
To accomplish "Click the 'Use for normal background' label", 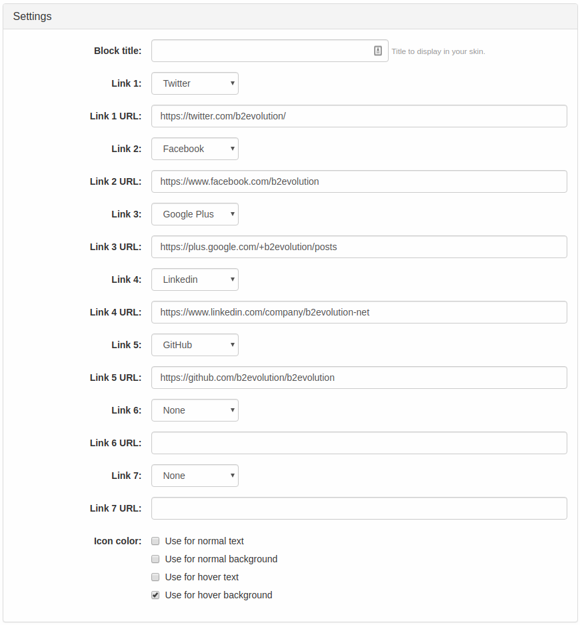I will pyautogui.click(x=221, y=559).
